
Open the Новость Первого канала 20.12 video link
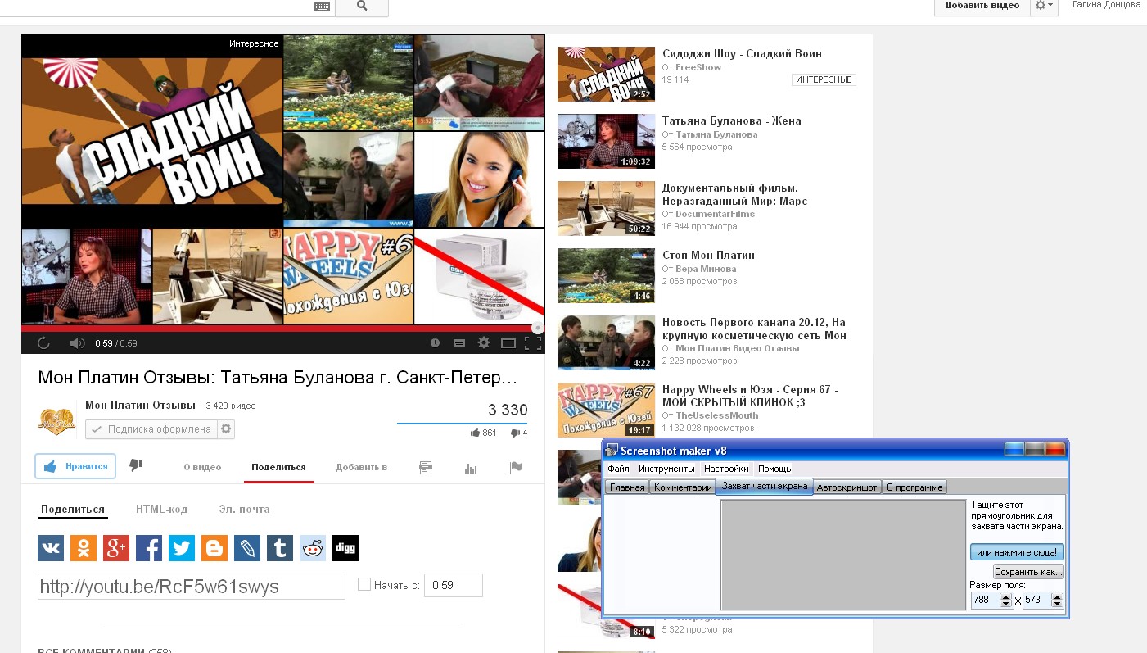(x=754, y=329)
